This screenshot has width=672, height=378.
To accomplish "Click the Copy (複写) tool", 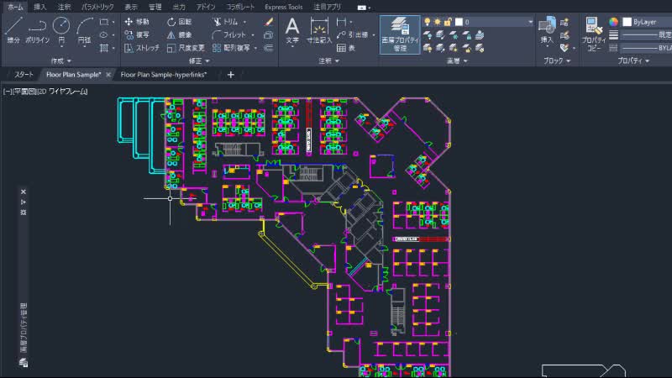I will pyautogui.click(x=137, y=34).
